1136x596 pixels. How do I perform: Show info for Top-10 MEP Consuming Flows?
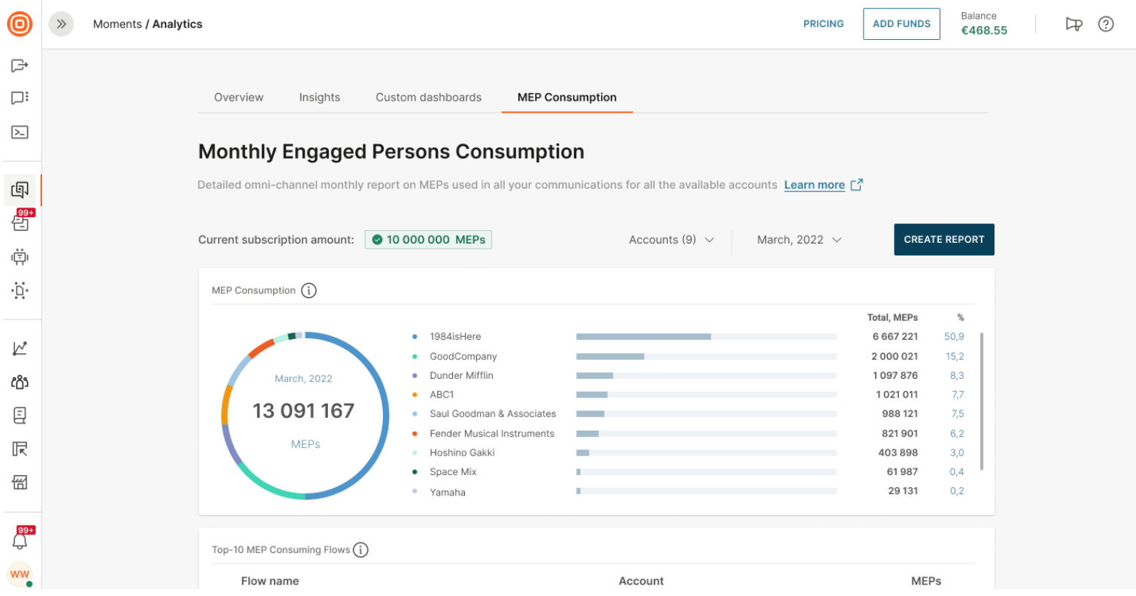(x=360, y=549)
